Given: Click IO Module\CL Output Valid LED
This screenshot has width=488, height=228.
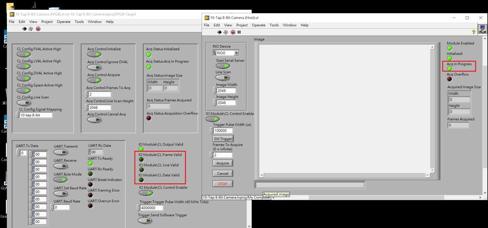Looking at the screenshot, I should [141, 149].
